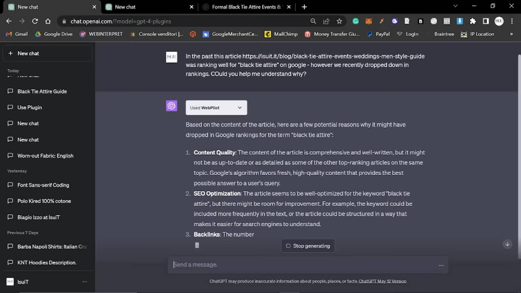Image resolution: width=521 pixels, height=293 pixels.
Task: Start a New chat from sidebar button
Action: pyautogui.click(x=48, y=53)
